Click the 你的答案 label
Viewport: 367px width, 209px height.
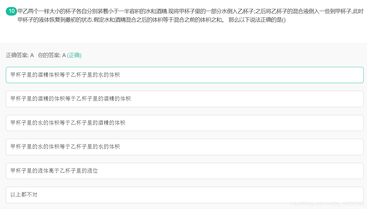pyautogui.click(x=49, y=55)
